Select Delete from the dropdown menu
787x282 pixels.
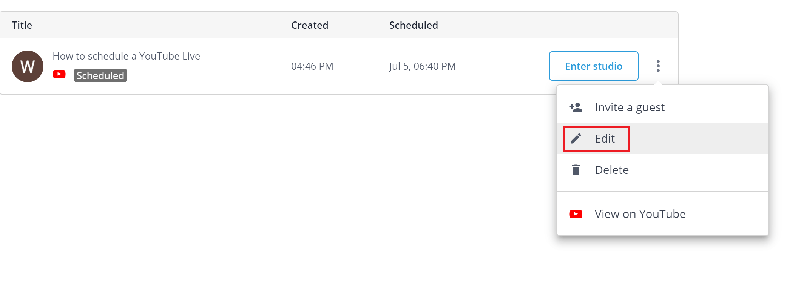tap(611, 170)
